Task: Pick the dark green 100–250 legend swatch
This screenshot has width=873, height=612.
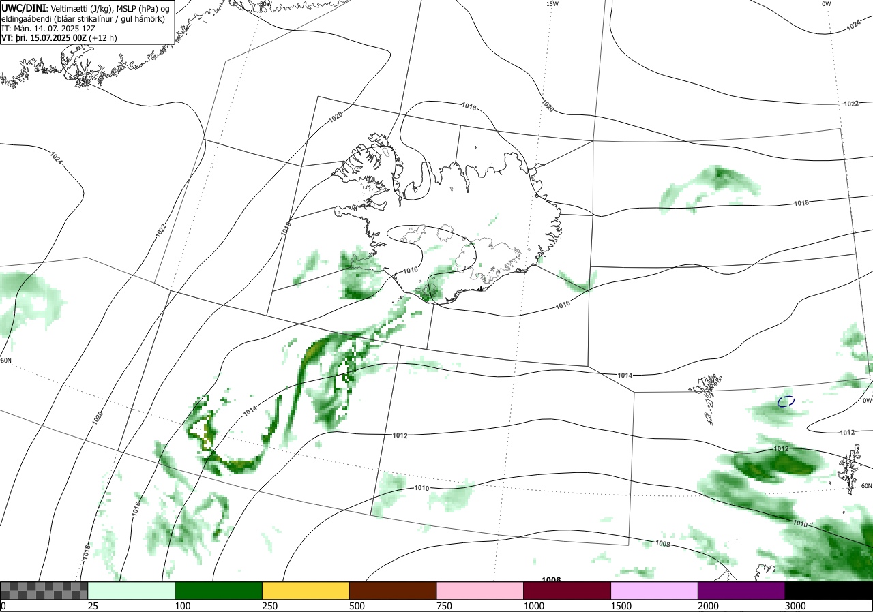Action: click(219, 590)
